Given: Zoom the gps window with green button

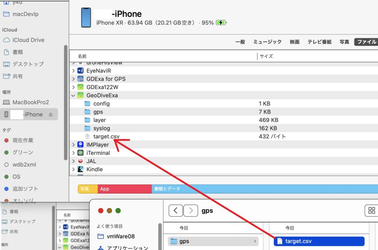Looking at the screenshot, I should click(x=118, y=211).
